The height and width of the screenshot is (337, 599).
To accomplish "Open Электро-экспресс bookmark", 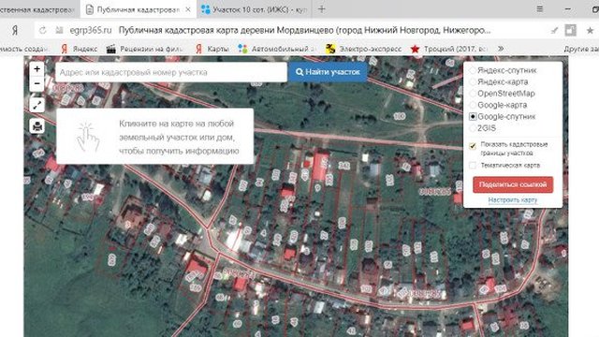I will click(363, 49).
